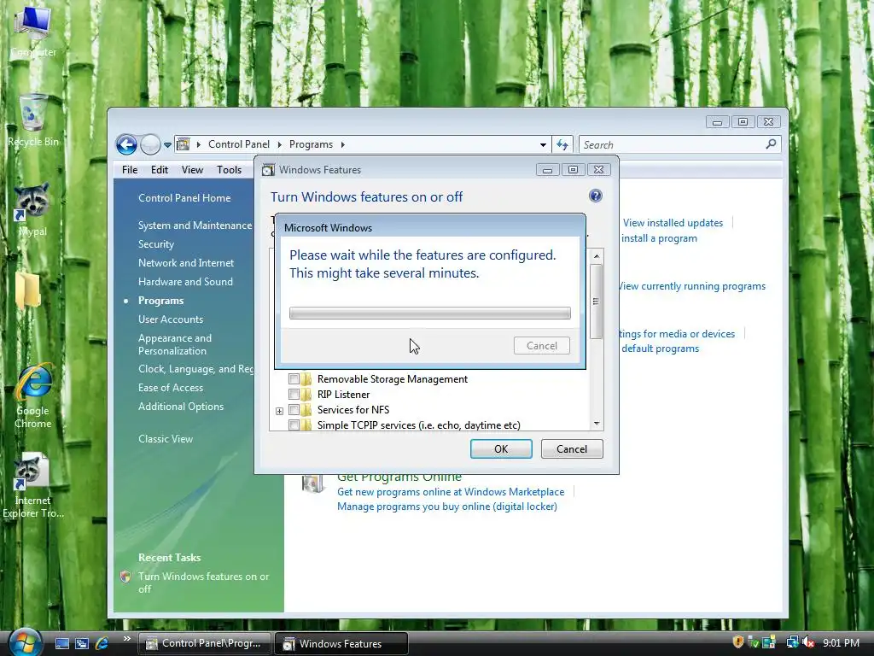Launch the Mypal browser shortcut
874x656 pixels.
tap(32, 209)
